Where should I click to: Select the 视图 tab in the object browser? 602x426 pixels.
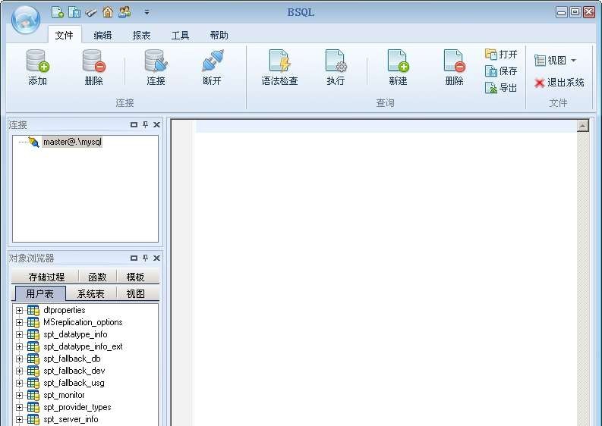(x=135, y=293)
